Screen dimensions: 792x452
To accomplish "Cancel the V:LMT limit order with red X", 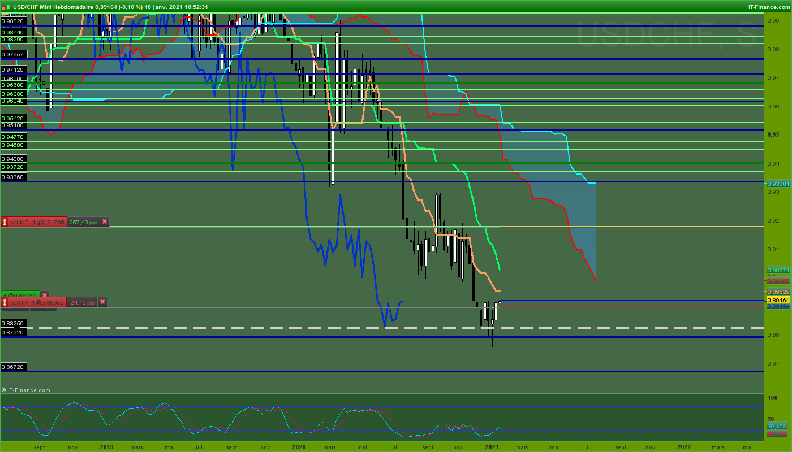I will point(104,223).
